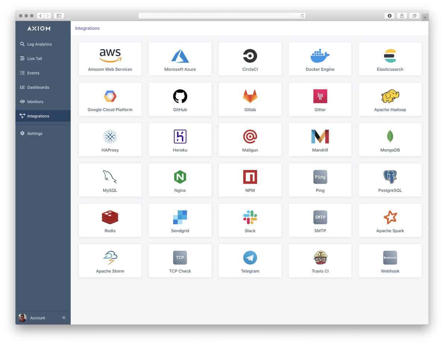Go to Monitors in the sidebar
Screen dimensions: 444x345
click(x=43, y=102)
